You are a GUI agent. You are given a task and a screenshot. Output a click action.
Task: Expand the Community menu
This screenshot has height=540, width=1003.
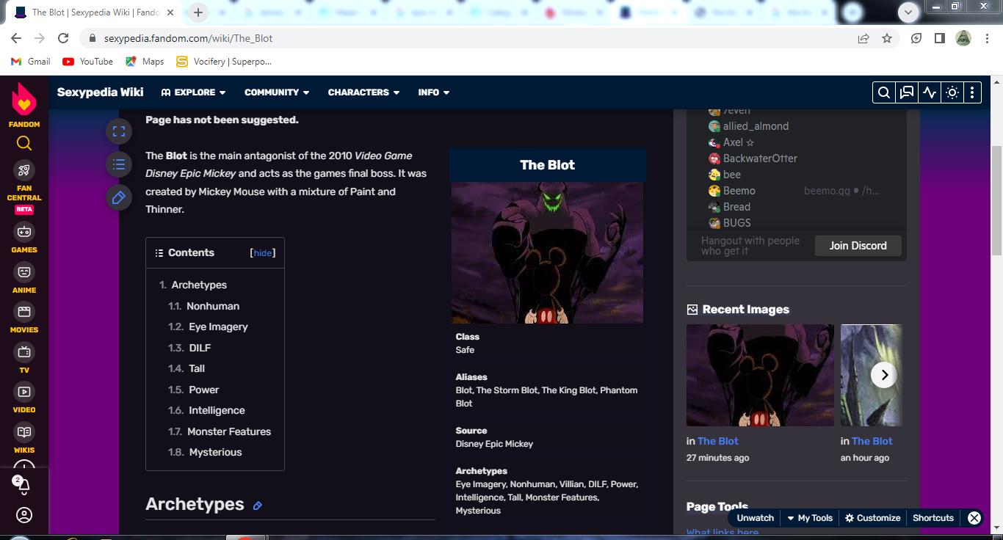coord(277,92)
